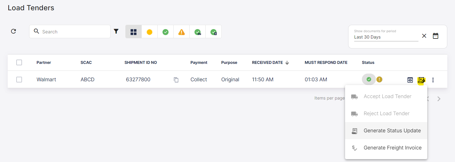This screenshot has height=162, width=455.
Task: Click yellow exclamation status icon on Walmart row
Action: (x=379, y=79)
